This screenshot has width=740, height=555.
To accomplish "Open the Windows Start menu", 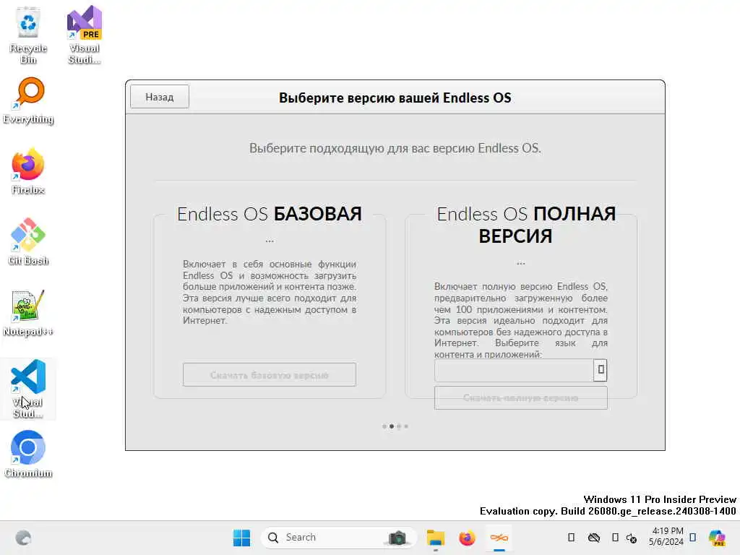I will point(241,538).
